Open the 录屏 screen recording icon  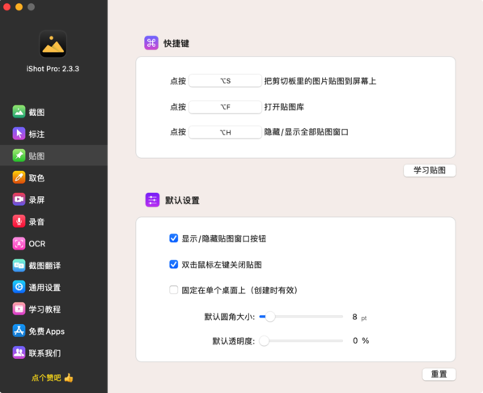pos(19,199)
